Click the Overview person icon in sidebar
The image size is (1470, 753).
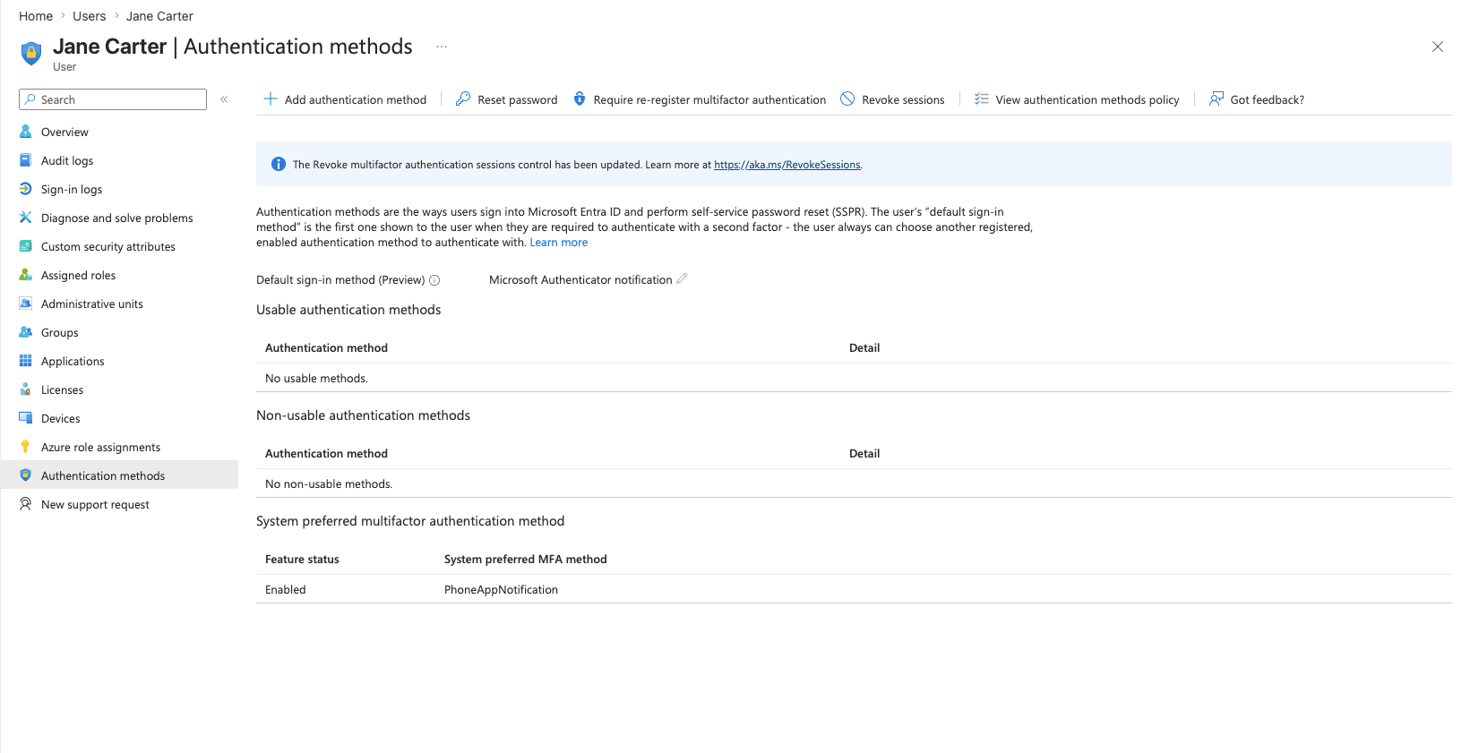click(x=26, y=132)
